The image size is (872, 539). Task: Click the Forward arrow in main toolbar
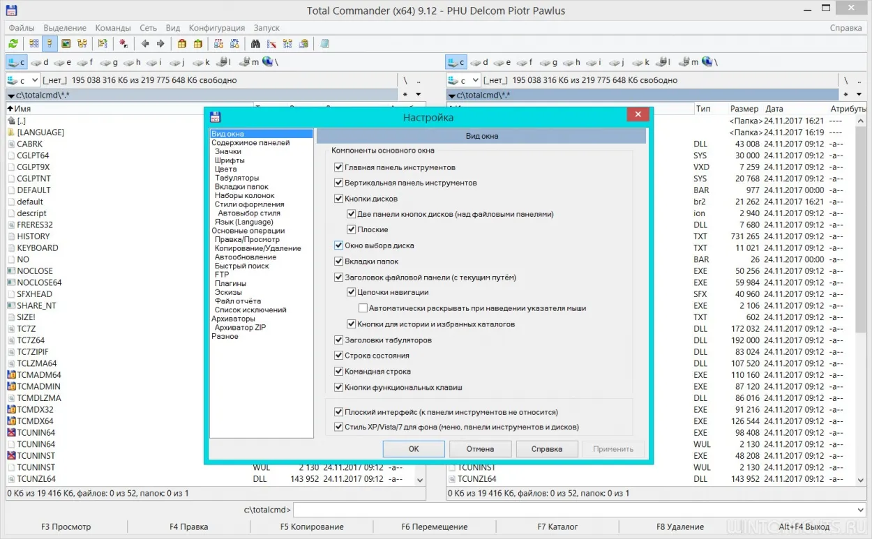click(x=160, y=44)
